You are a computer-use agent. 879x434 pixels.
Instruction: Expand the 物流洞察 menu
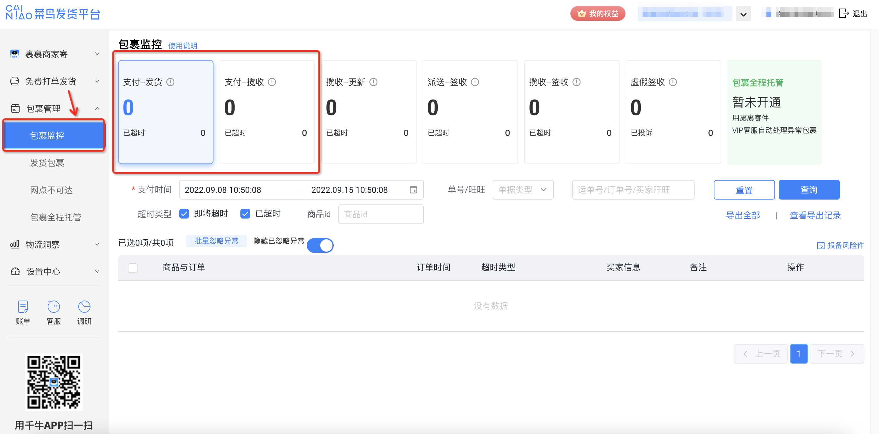(x=97, y=244)
